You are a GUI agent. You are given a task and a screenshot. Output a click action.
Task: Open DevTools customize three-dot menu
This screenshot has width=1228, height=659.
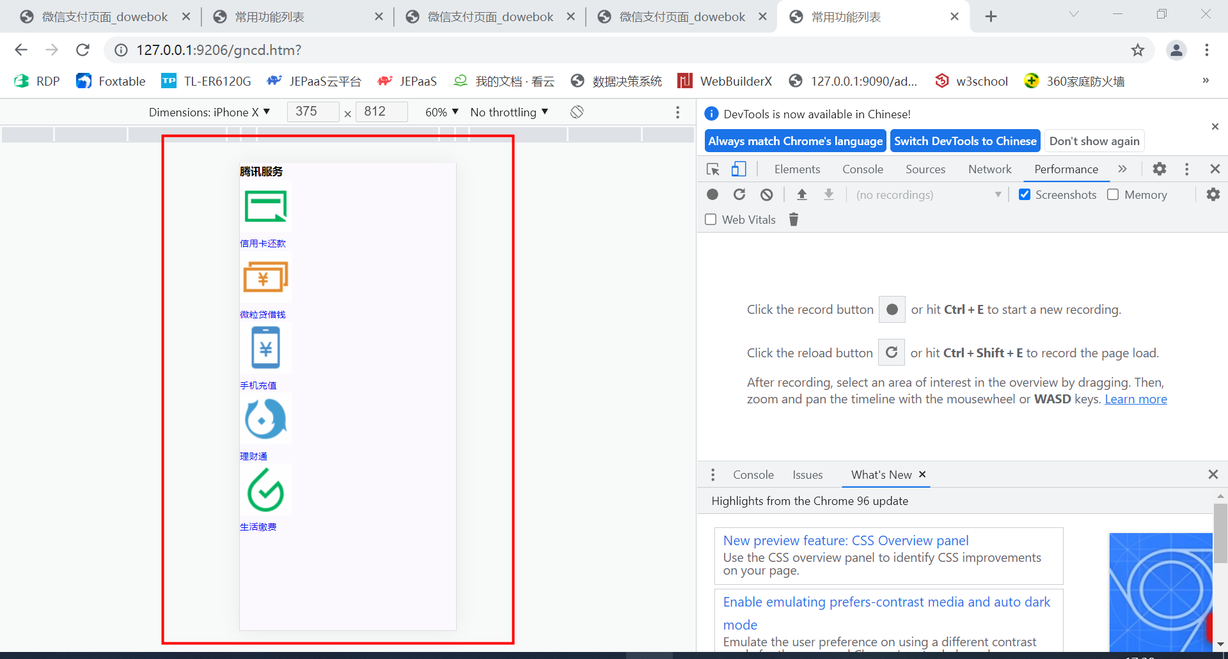click(x=1187, y=169)
